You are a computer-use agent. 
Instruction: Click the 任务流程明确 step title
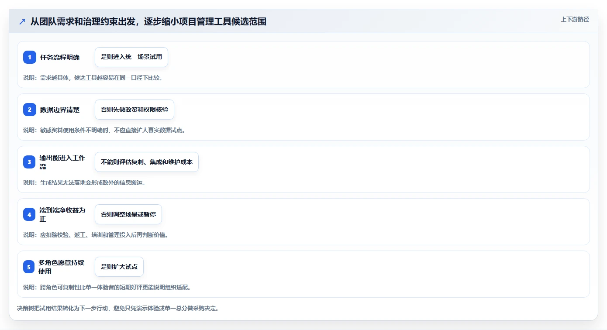60,57
